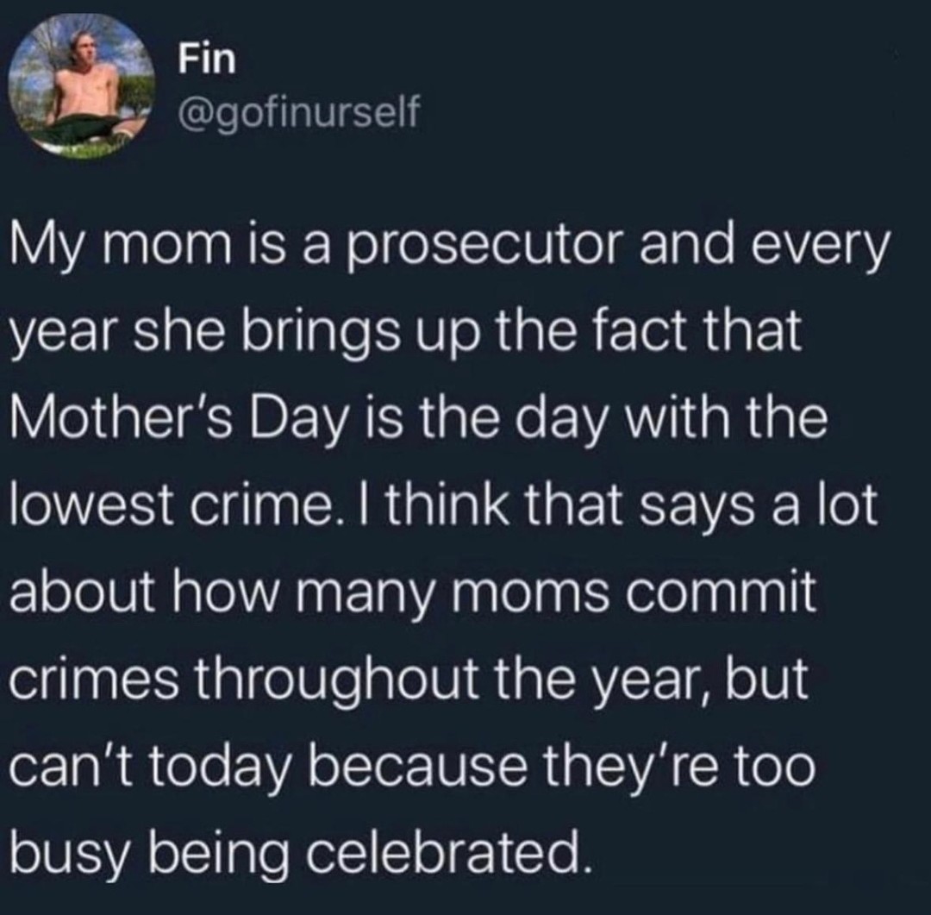The width and height of the screenshot is (931, 915).
Task: Click the word 'fact' in second line
Action: (645, 332)
